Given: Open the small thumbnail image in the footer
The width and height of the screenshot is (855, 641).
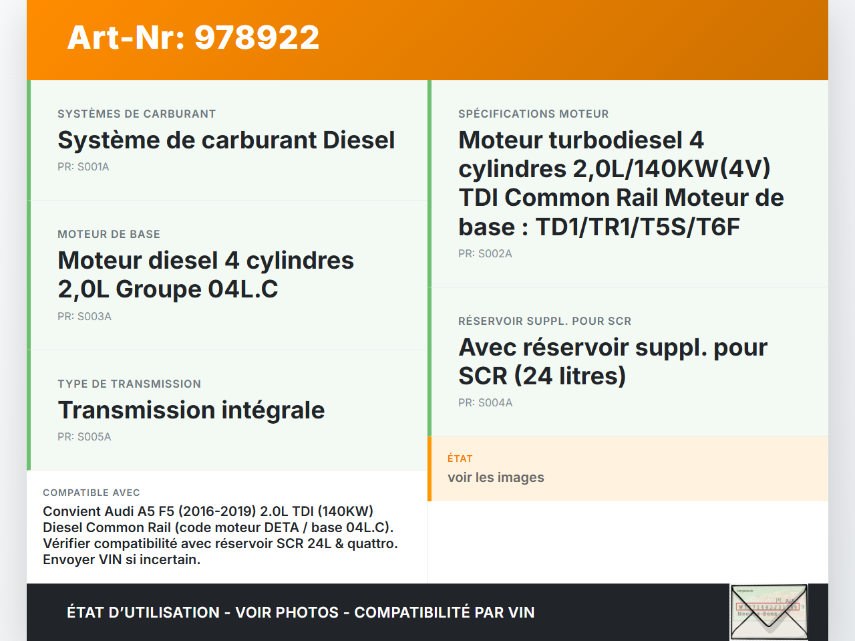Looking at the screenshot, I should [x=769, y=612].
